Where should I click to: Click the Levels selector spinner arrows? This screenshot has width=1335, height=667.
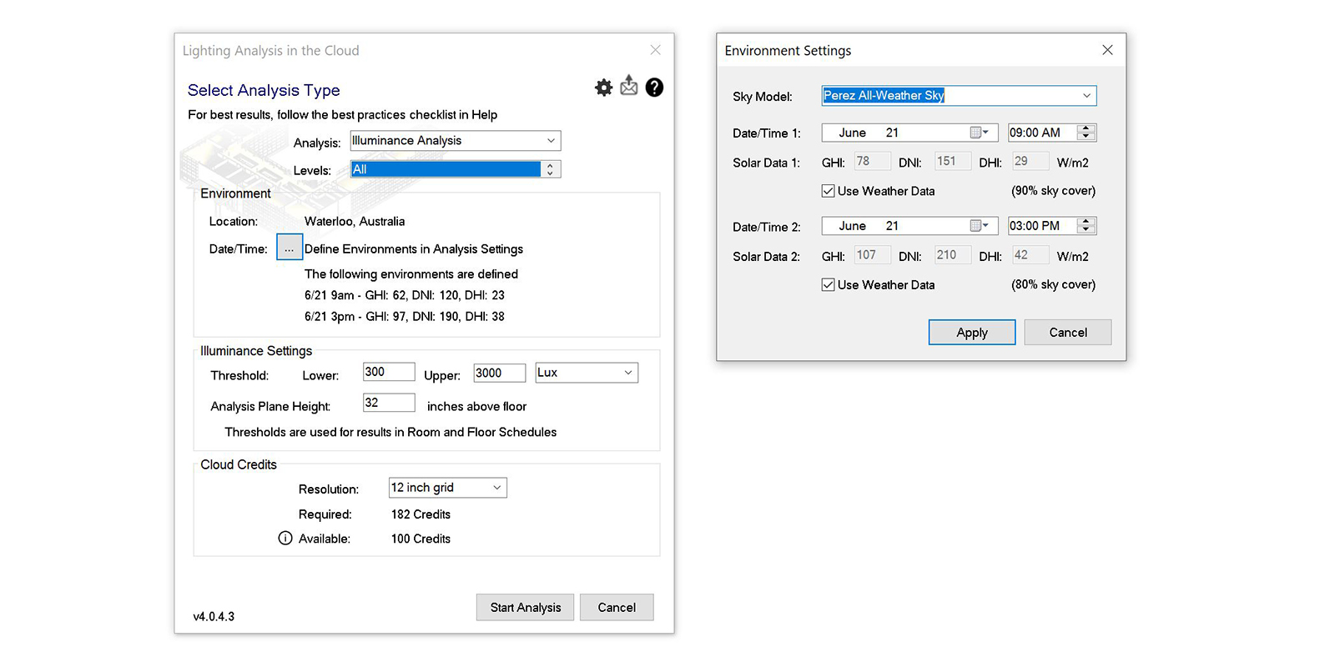(x=550, y=169)
